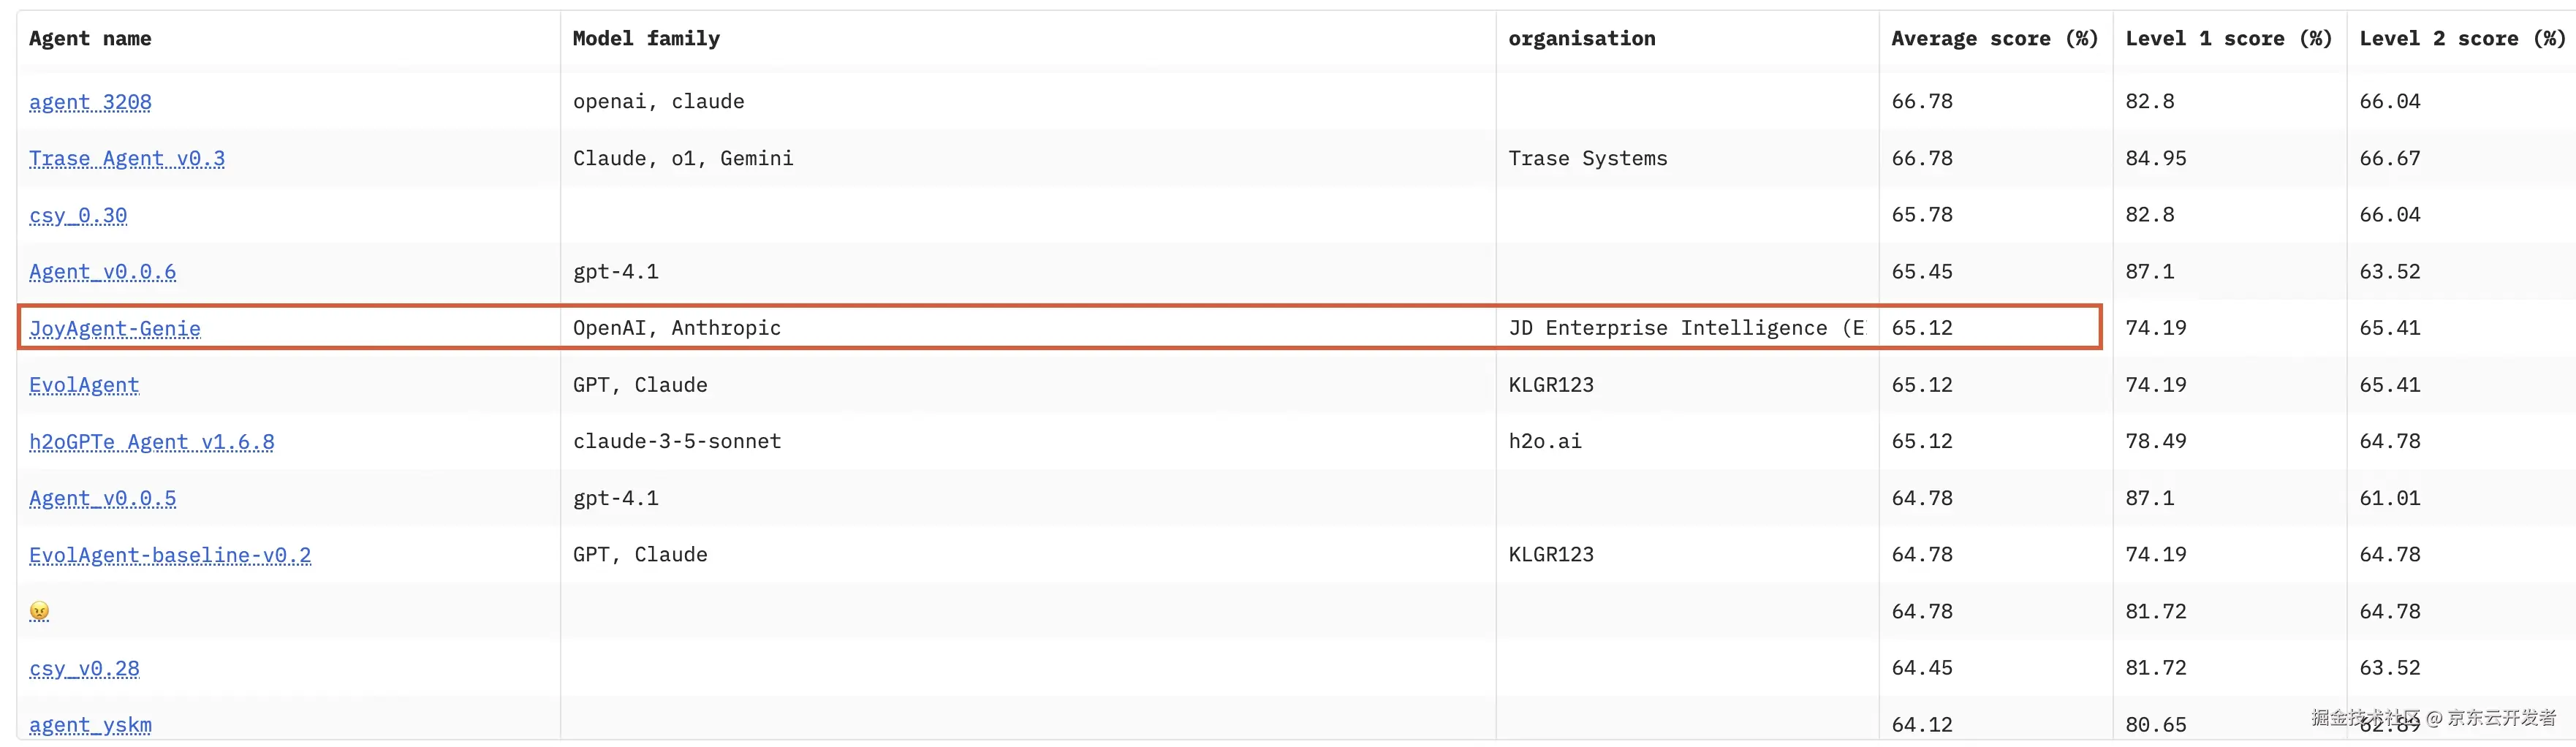Open the EvolAgent-baseline-v0.2 link
This screenshot has width=2576, height=747.
pyautogui.click(x=170, y=555)
